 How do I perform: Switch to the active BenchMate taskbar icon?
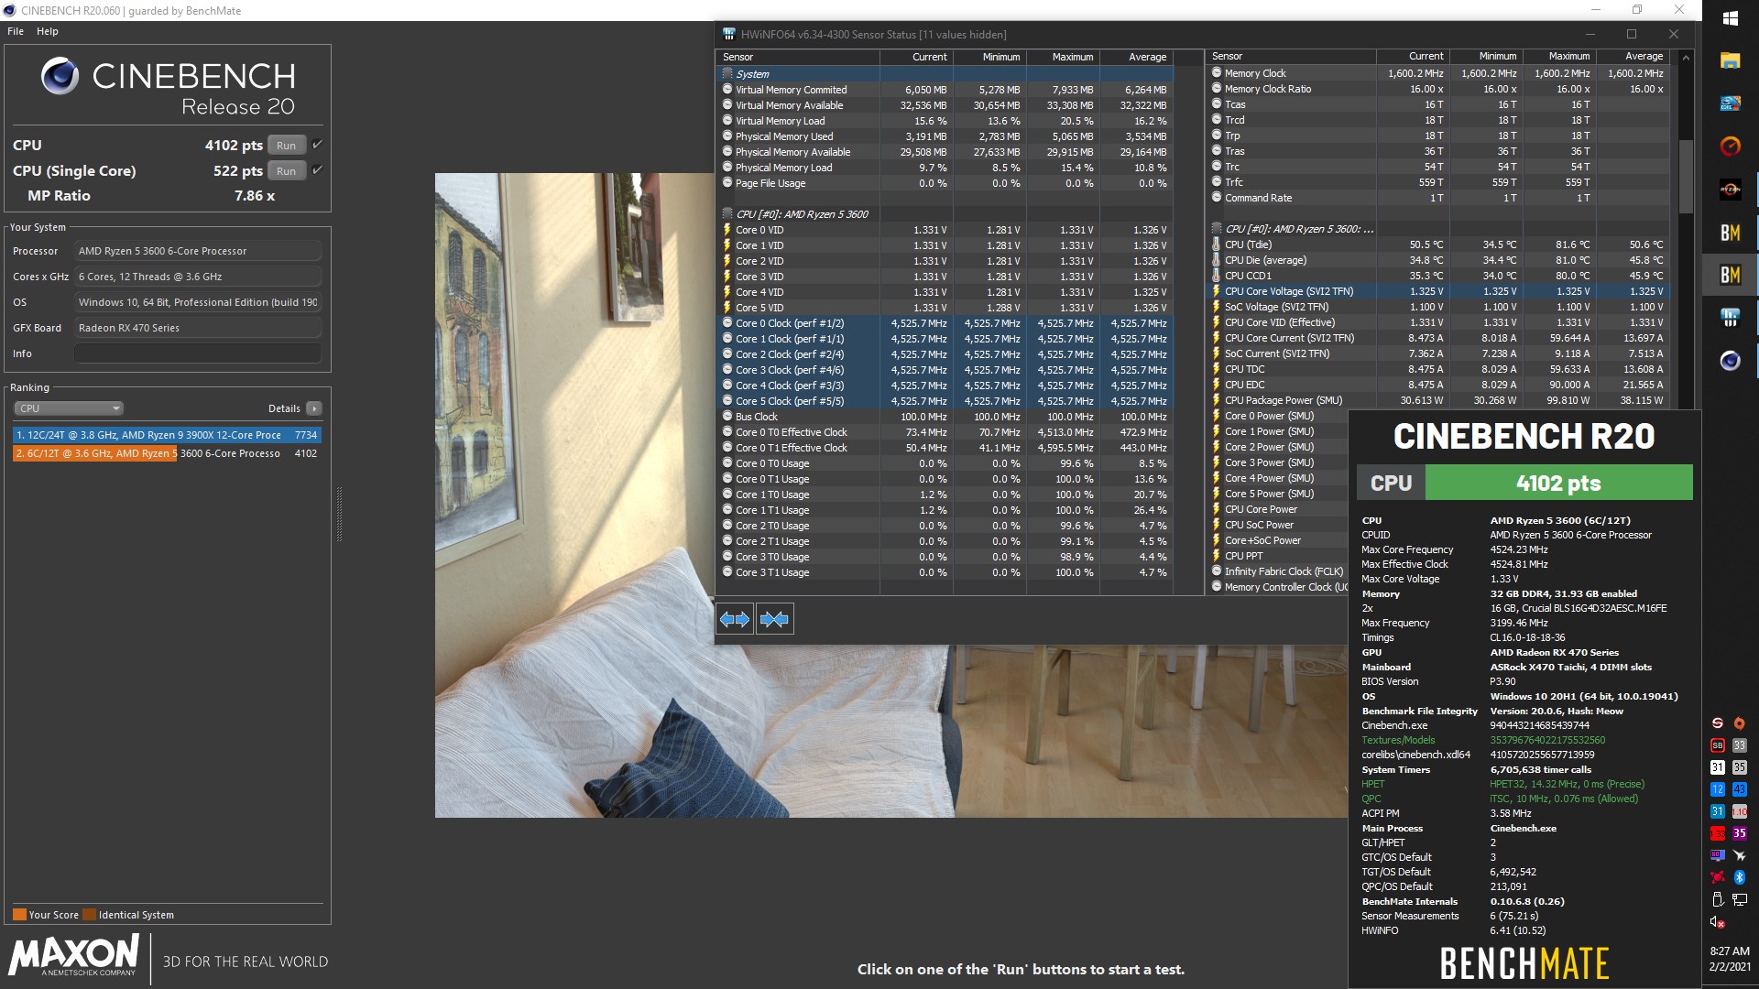[x=1730, y=276]
